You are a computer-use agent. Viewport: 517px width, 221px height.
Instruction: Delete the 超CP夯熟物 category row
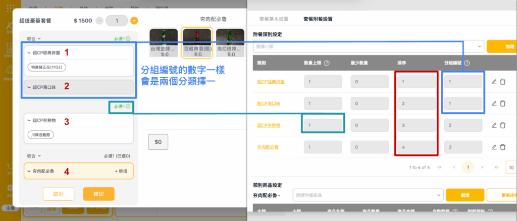coord(502,125)
